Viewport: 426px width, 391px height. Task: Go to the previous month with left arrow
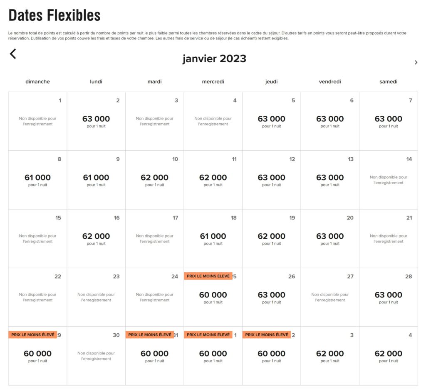[13, 54]
